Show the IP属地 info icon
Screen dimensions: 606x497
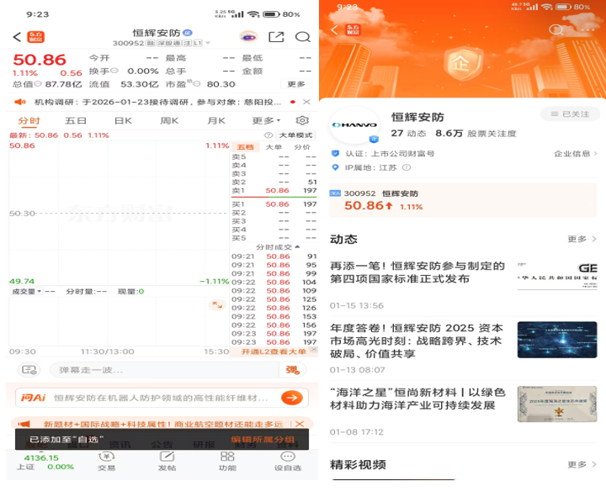[x=407, y=167]
